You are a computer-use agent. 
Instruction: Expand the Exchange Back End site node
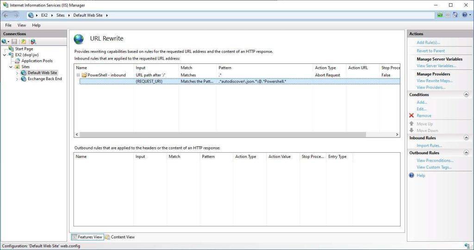tap(18, 79)
